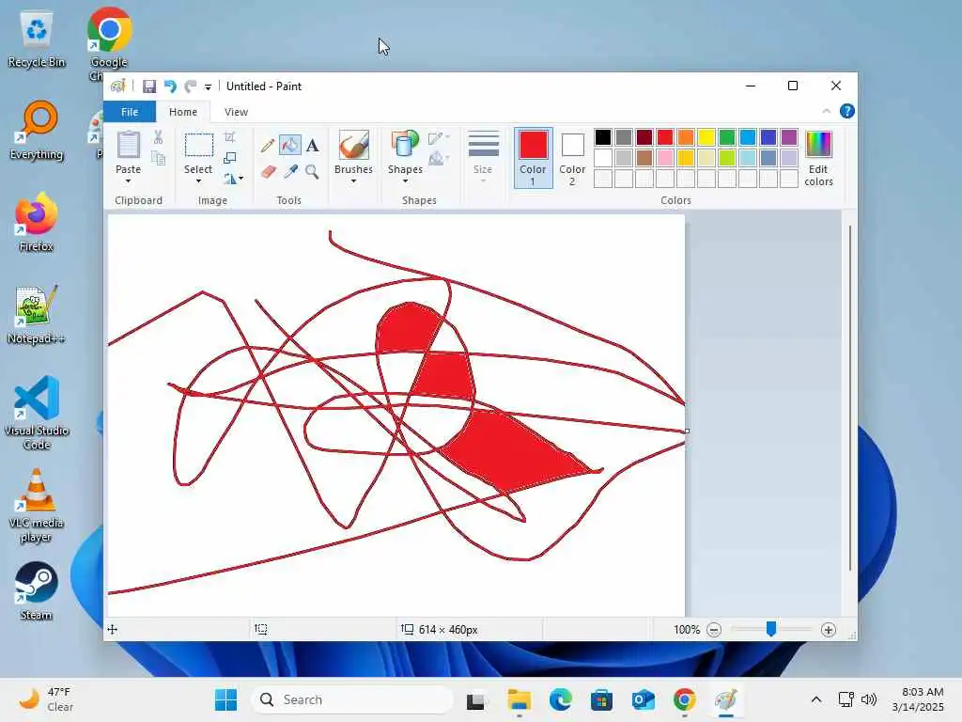Viewport: 962px width, 722px height.
Task: Pick the yellow color swatch
Action: point(706,137)
